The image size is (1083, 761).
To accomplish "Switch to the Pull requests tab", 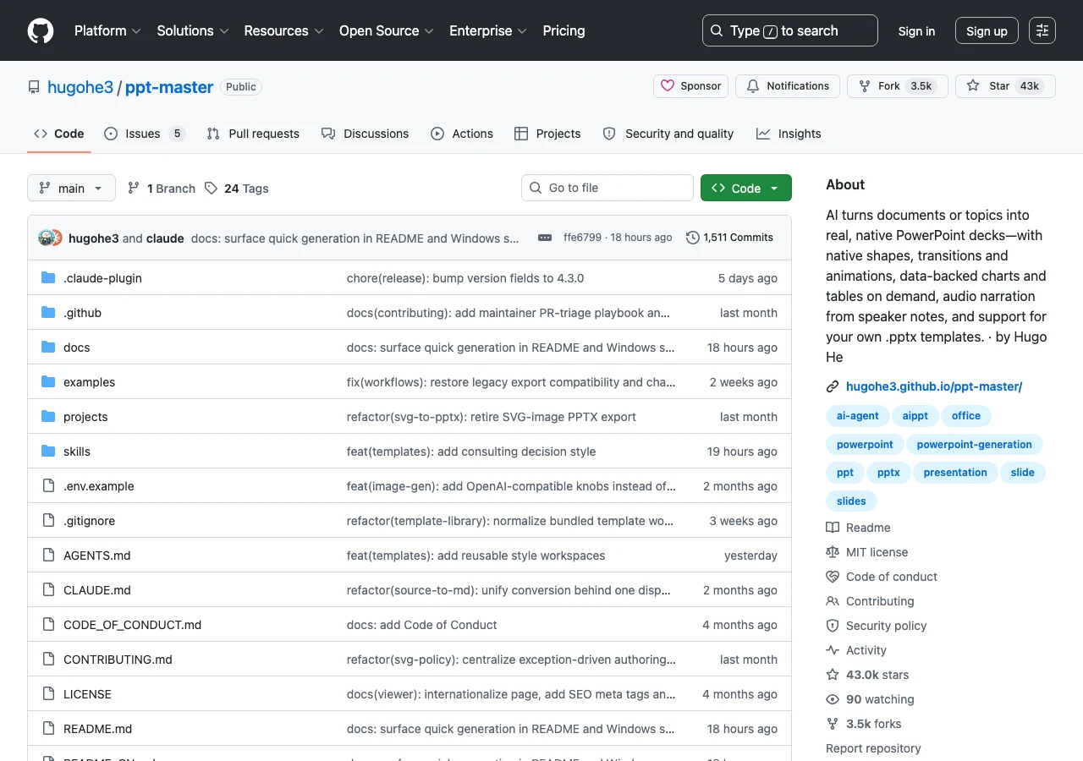I will [x=253, y=134].
